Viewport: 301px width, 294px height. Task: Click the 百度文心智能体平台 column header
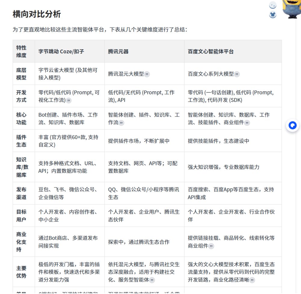210,52
